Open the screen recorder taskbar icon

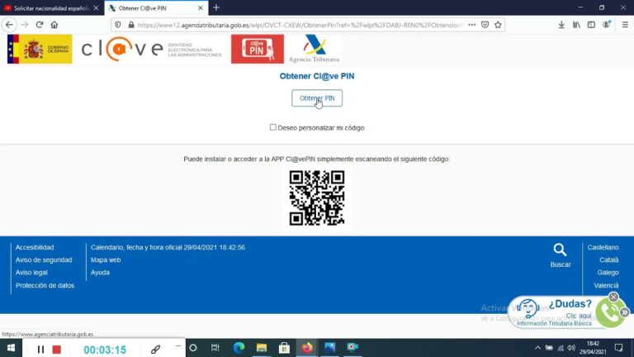352,347
